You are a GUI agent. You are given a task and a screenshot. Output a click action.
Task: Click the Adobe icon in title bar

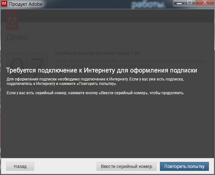pyautogui.click(x=4, y=4)
